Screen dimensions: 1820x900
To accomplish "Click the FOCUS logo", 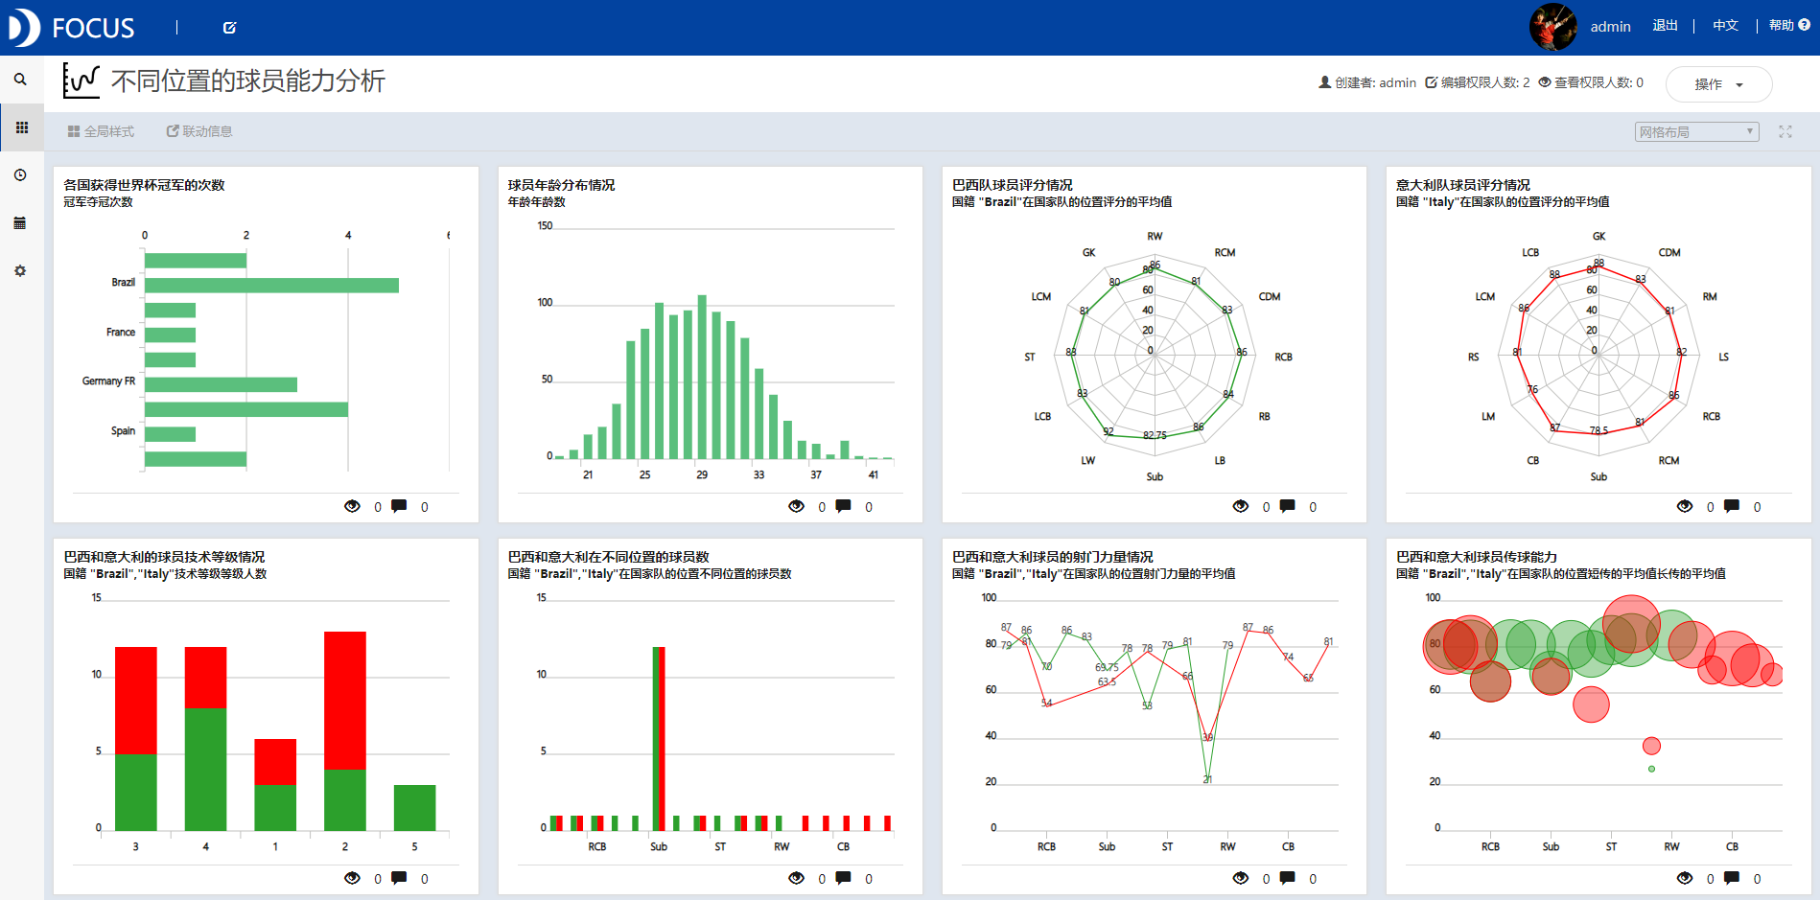I will pos(72,28).
